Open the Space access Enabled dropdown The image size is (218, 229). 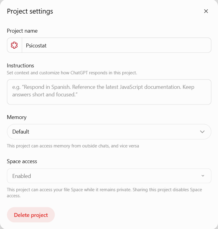tap(109, 176)
